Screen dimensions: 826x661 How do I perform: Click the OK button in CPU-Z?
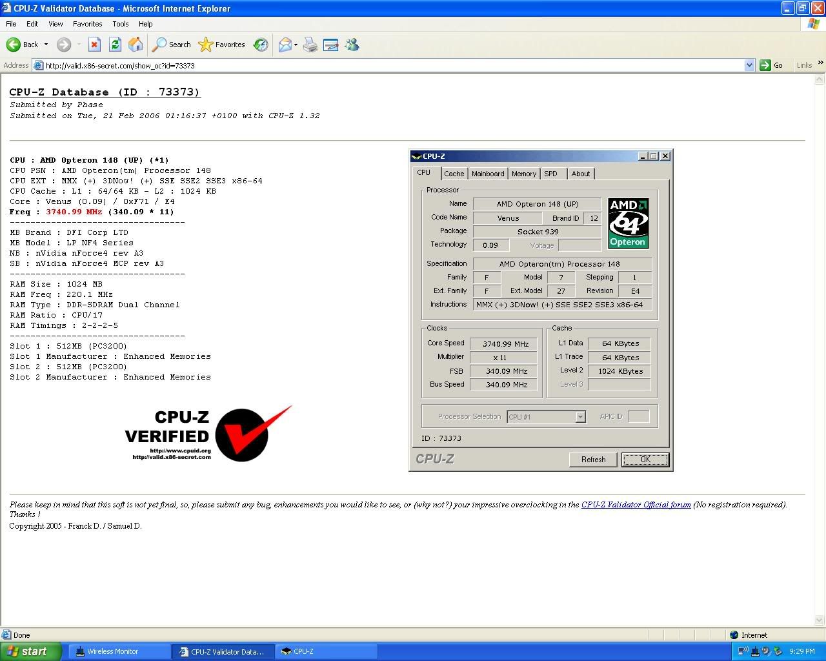[645, 460]
